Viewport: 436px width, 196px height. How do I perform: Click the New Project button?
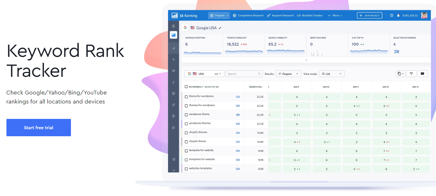coord(369,15)
